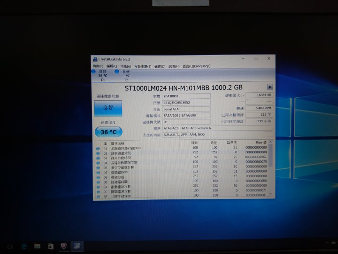Open the 功能(u) function menu
This screenshot has height=254, width=338.
[126, 66]
